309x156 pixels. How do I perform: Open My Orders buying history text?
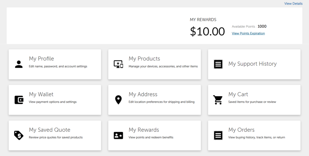(256, 137)
